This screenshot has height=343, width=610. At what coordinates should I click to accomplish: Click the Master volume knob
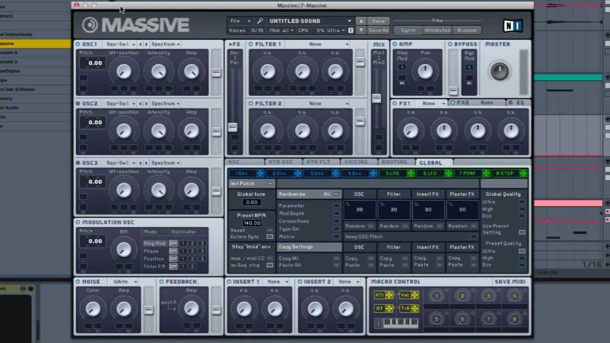[499, 71]
